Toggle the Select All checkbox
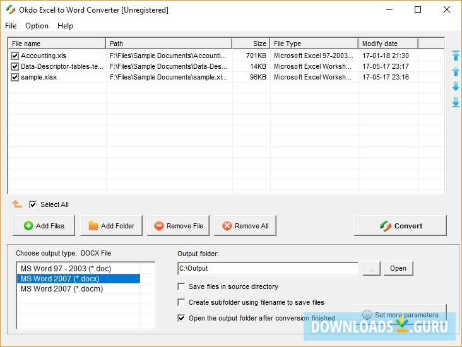Screen dimensions: 462x347 (33, 204)
